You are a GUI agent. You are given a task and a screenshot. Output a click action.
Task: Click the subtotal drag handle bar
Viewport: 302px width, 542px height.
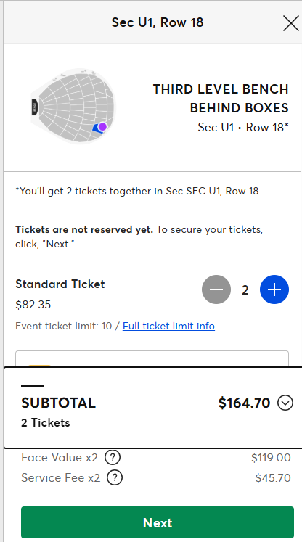click(x=33, y=386)
